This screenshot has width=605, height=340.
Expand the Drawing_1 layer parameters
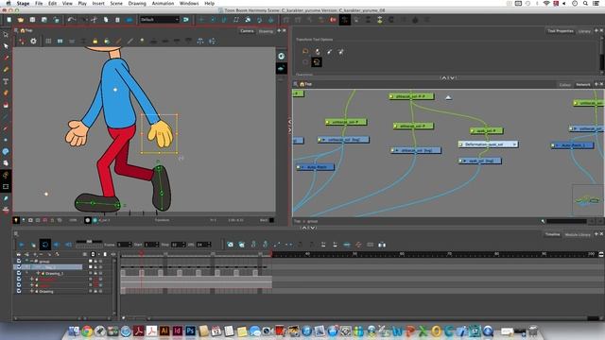point(38,273)
